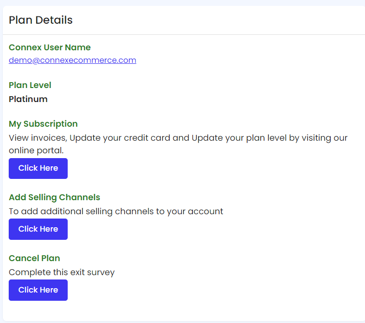Click the My Subscription heading
The image size is (365, 323).
pyautogui.click(x=43, y=124)
